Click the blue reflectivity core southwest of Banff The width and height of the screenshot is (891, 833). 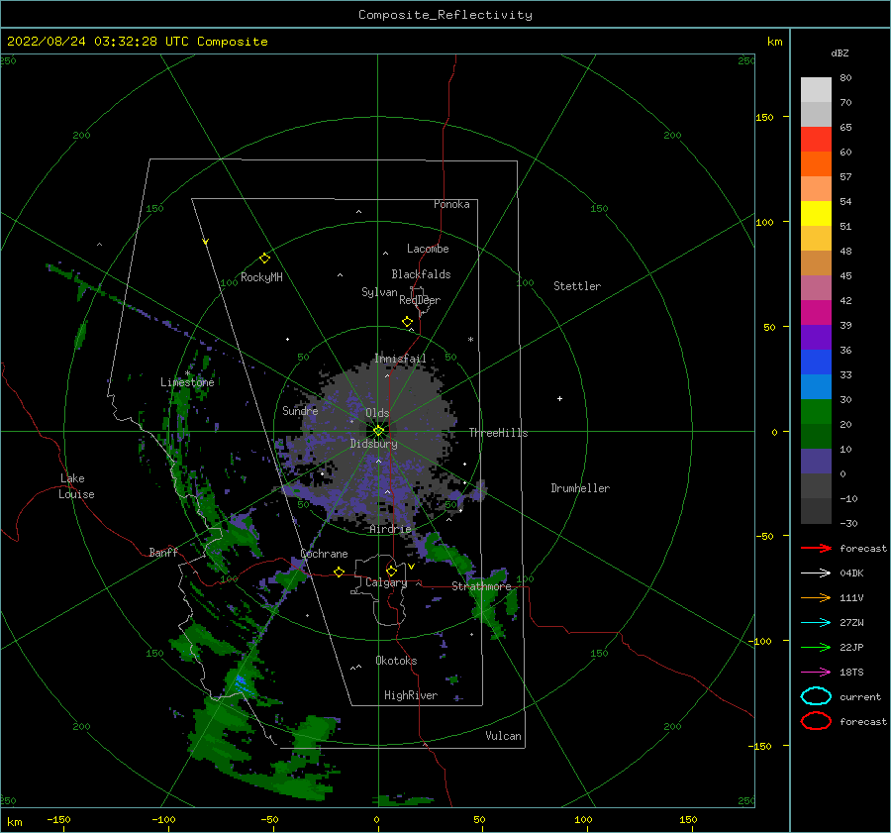tap(241, 681)
